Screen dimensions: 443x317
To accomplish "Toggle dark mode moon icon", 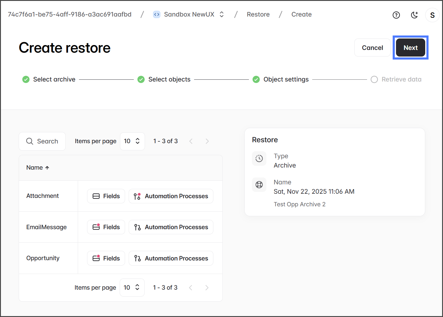I will tap(414, 15).
